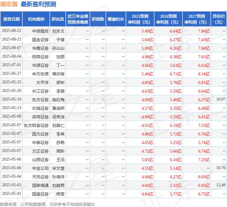Screen dimensions: 227x207
Task: Click the 目标价 column header
Action: (x=219, y=19)
